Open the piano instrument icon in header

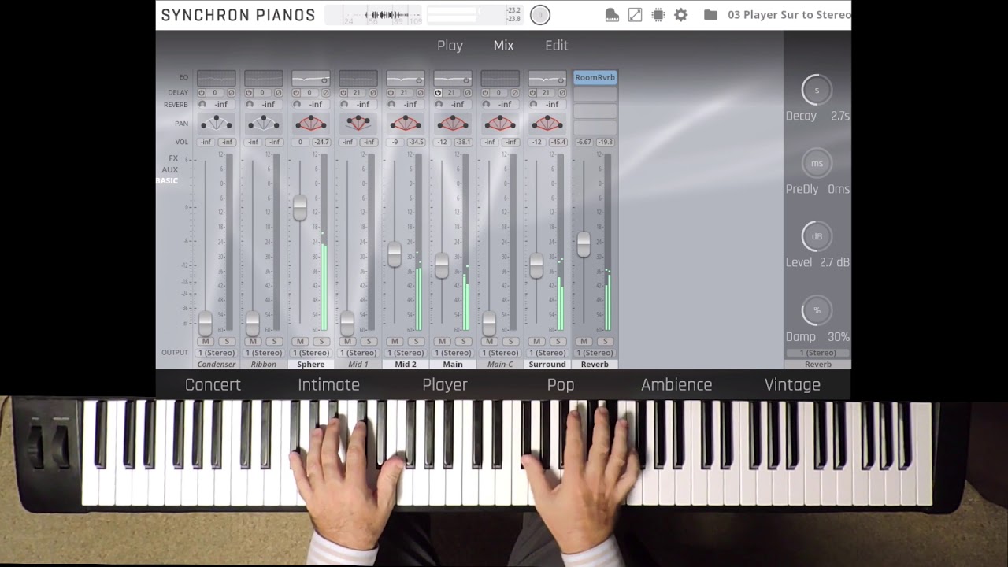pos(612,15)
